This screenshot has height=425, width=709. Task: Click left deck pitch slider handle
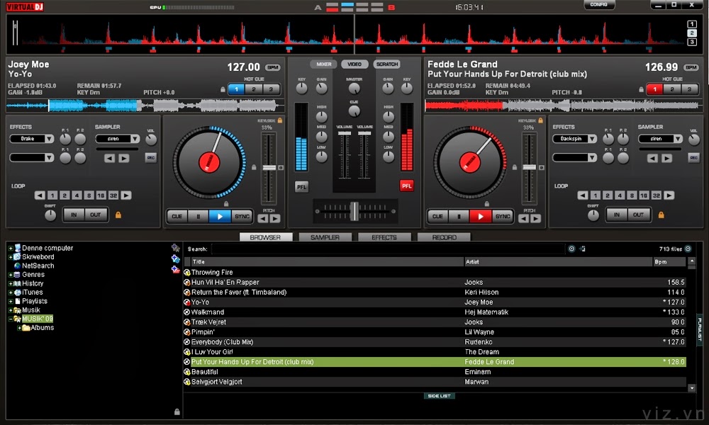tap(269, 168)
